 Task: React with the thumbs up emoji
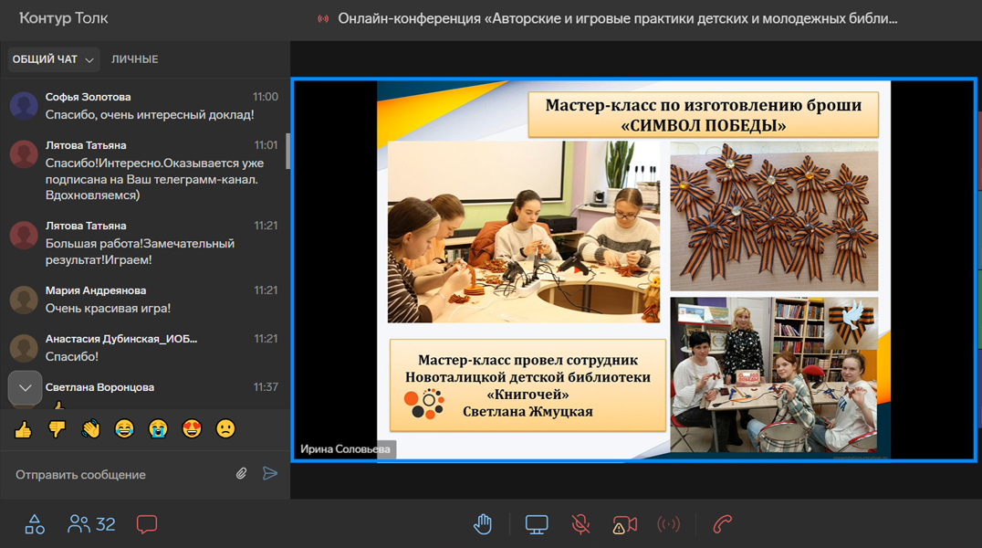pyautogui.click(x=24, y=428)
